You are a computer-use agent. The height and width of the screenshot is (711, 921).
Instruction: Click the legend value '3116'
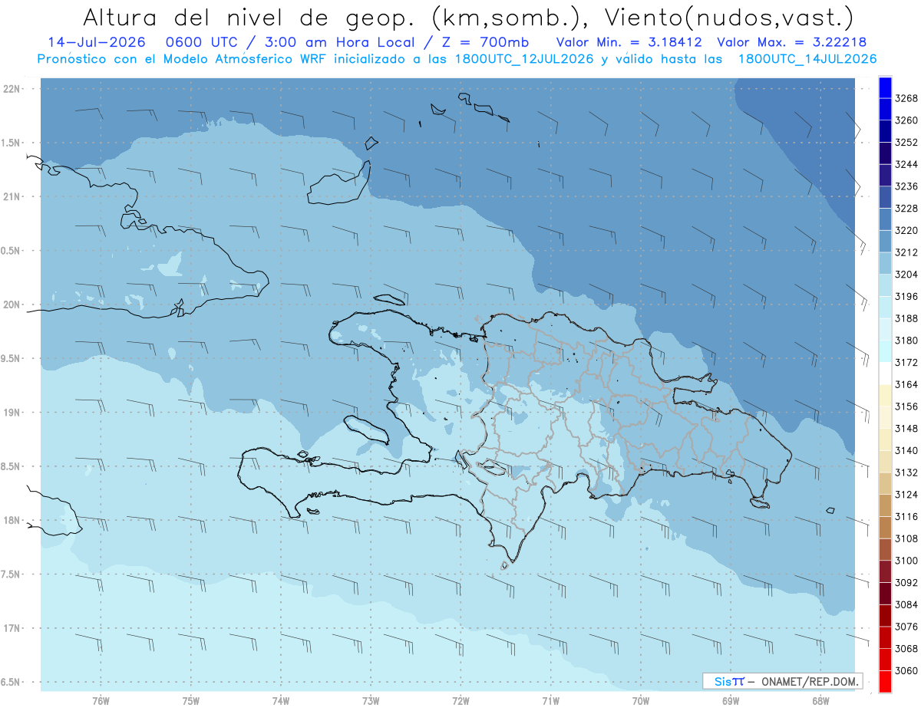pyautogui.click(x=906, y=516)
